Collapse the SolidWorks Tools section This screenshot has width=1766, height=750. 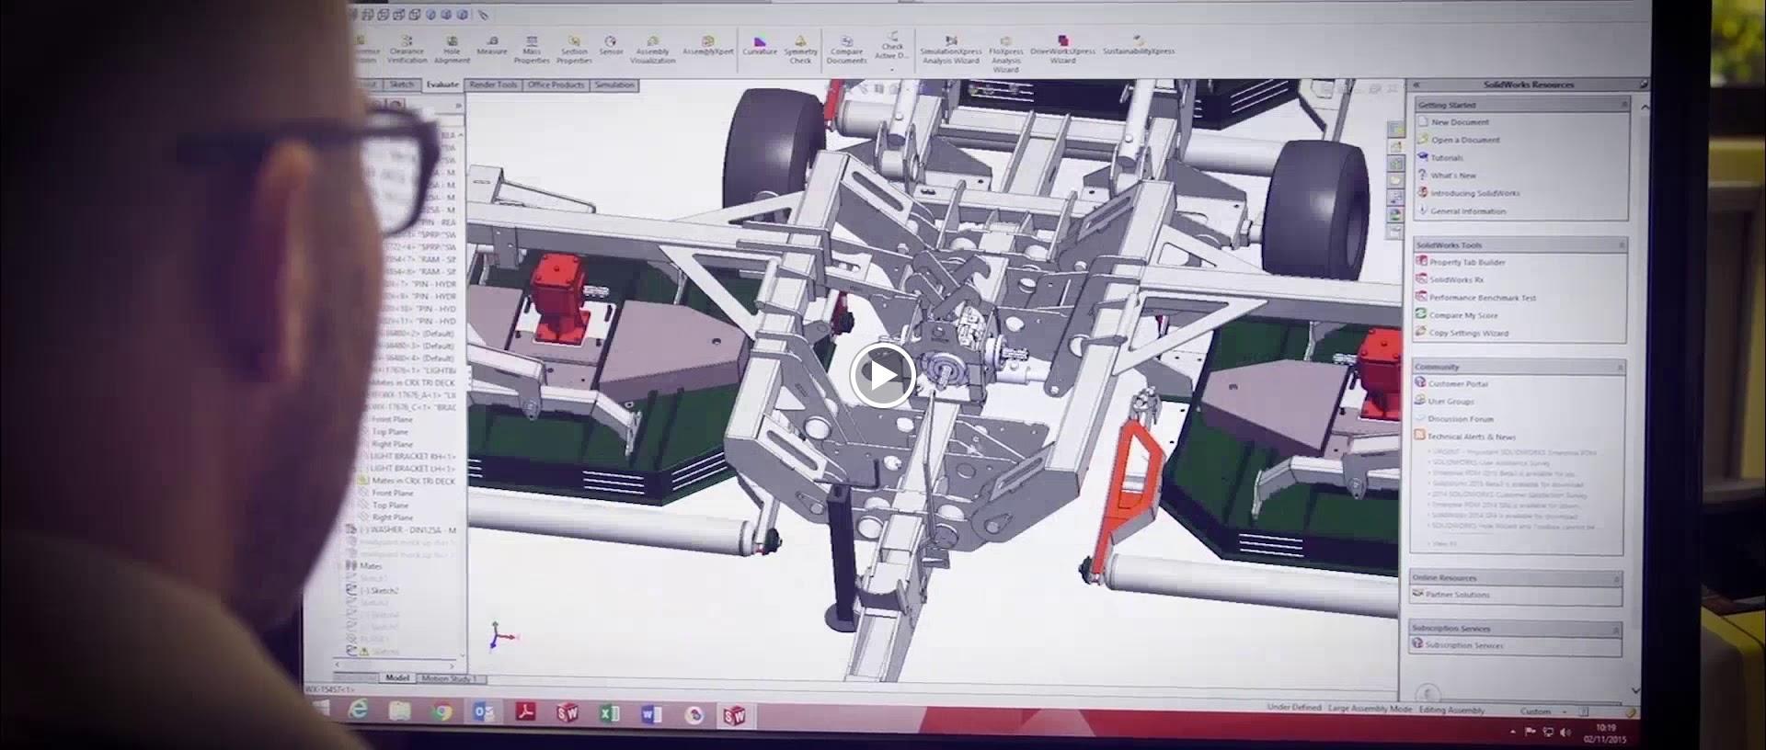click(1622, 245)
